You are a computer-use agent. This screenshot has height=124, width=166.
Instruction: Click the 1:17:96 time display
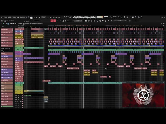pos(67,17)
